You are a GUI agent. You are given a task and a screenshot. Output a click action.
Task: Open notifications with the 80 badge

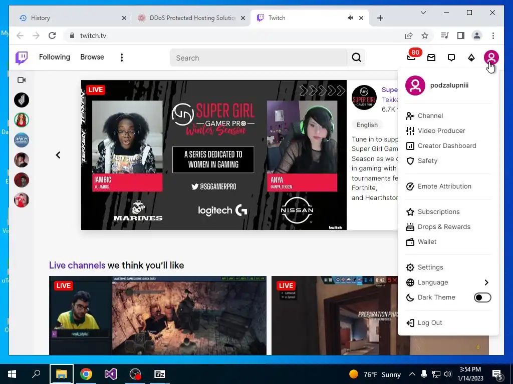[x=412, y=57]
